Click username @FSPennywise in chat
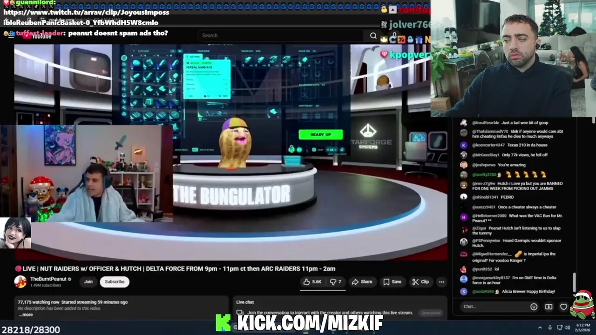Viewport: 596px width, 335px height. click(x=486, y=241)
